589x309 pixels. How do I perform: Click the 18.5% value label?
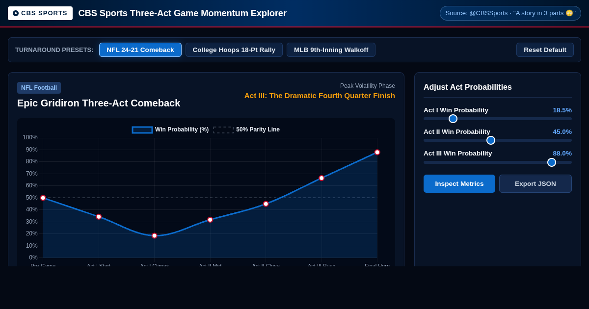click(x=562, y=110)
